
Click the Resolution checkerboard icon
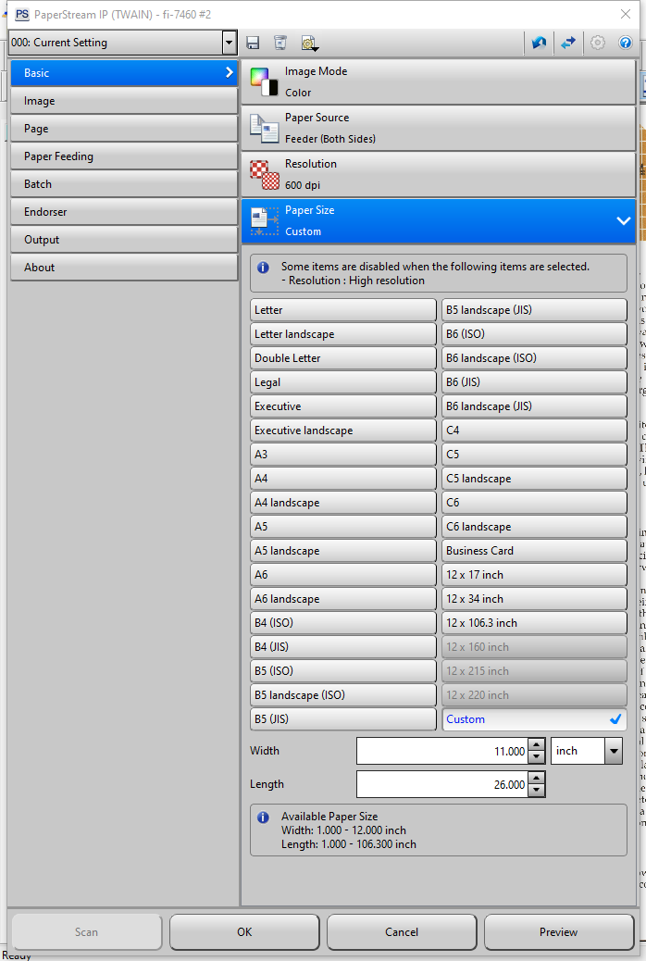(x=265, y=175)
